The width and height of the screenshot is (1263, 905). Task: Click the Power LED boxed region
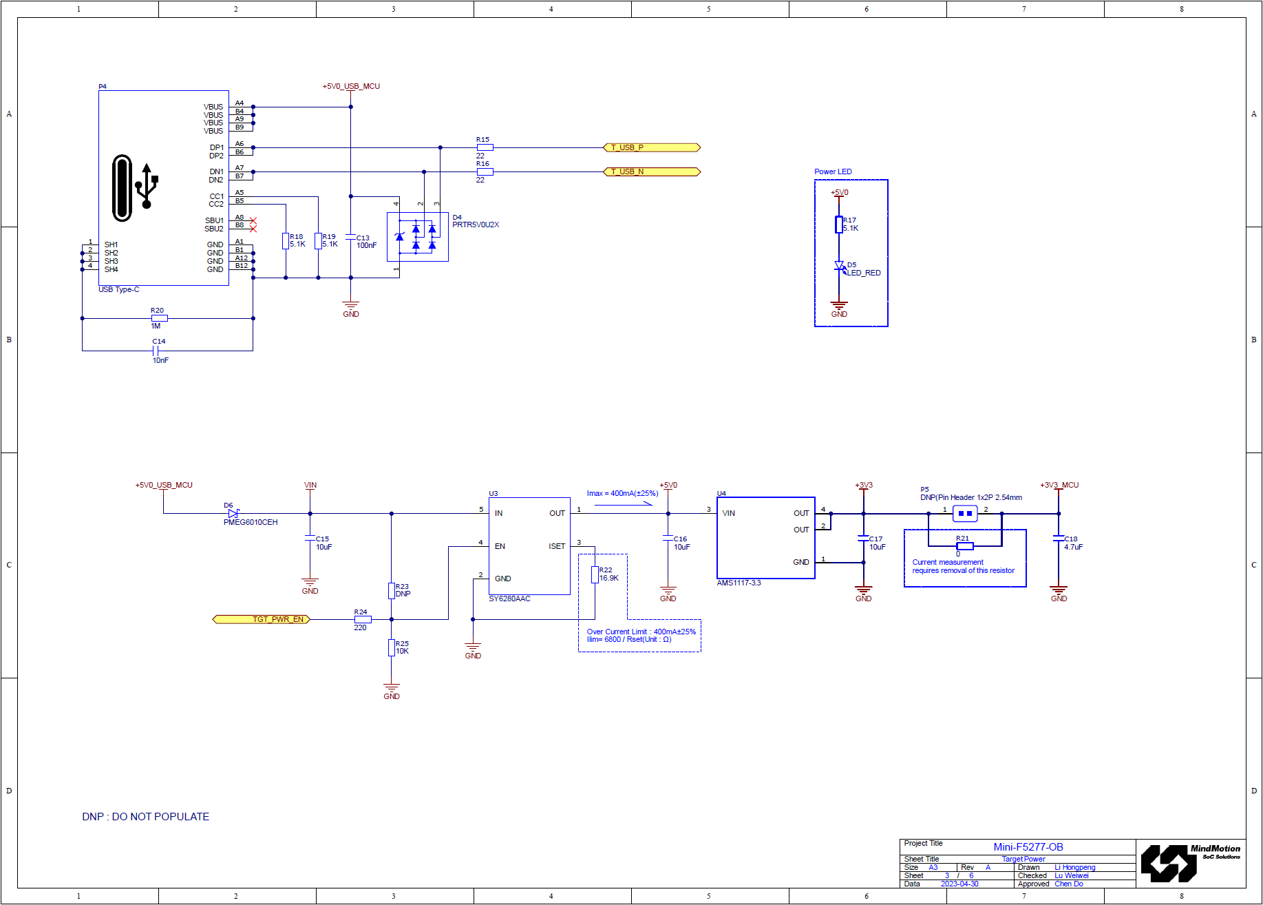(851, 252)
